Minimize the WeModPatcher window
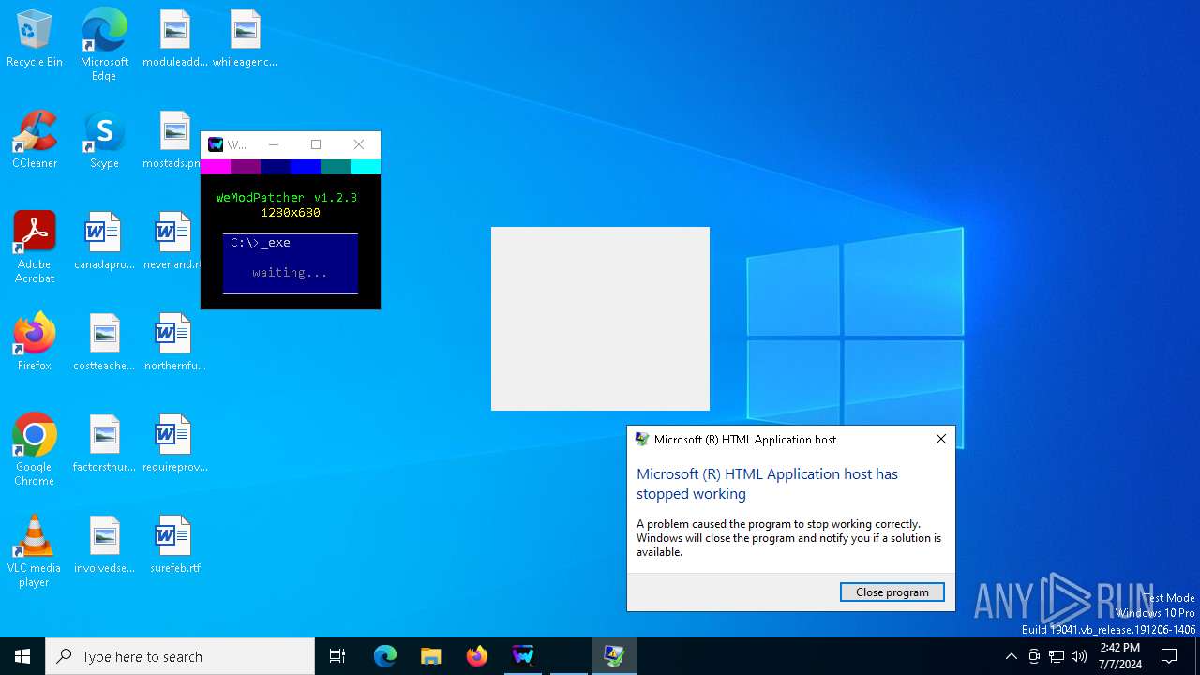 274,144
